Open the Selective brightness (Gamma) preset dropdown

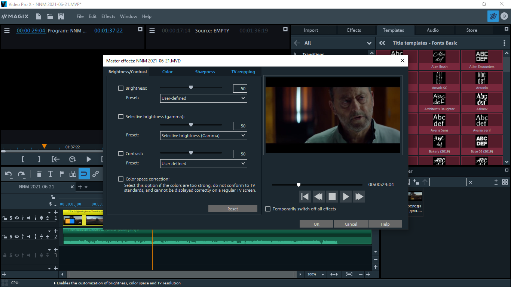tap(204, 136)
